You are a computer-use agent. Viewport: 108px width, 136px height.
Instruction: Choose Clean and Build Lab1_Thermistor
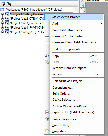(74, 42)
